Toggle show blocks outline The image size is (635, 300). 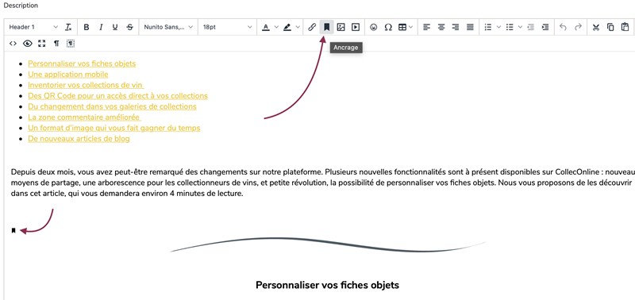point(71,44)
